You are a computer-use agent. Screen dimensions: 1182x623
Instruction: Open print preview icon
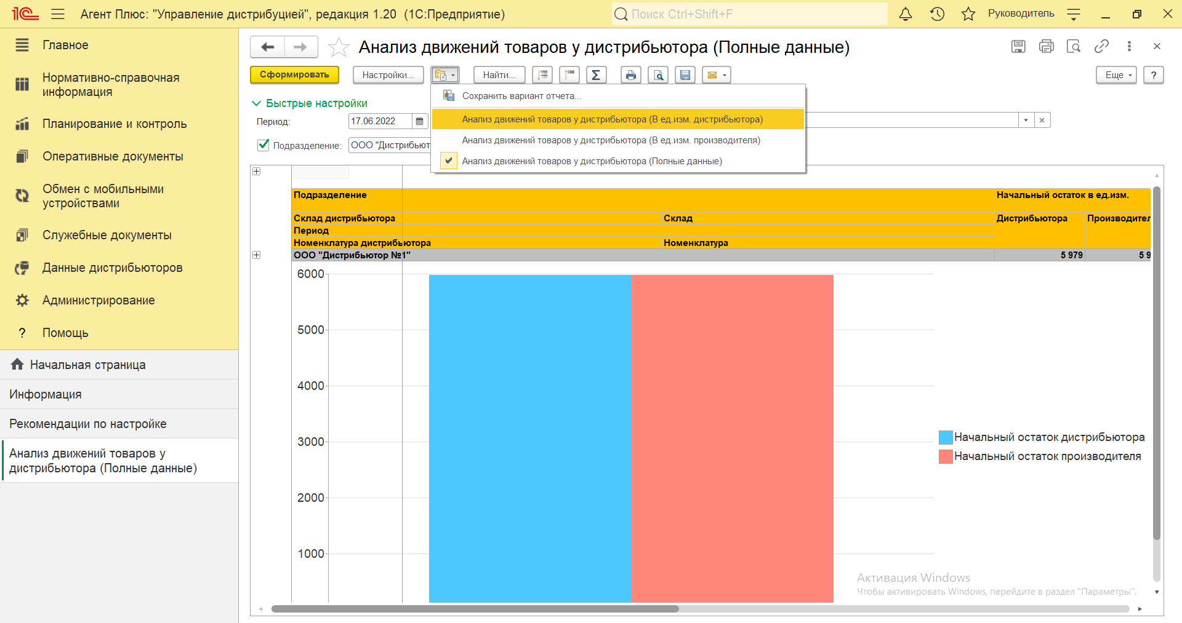(x=658, y=75)
